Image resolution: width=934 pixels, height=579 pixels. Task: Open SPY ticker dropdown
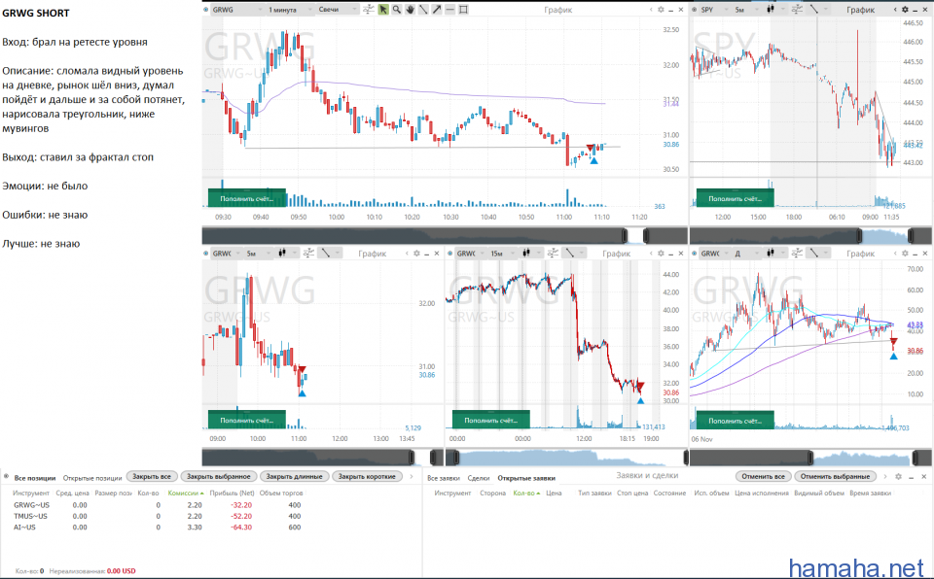coord(715,10)
